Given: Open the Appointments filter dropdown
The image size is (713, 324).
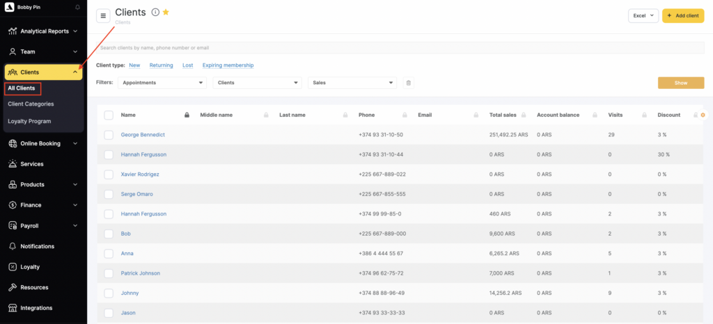Looking at the screenshot, I should (162, 83).
